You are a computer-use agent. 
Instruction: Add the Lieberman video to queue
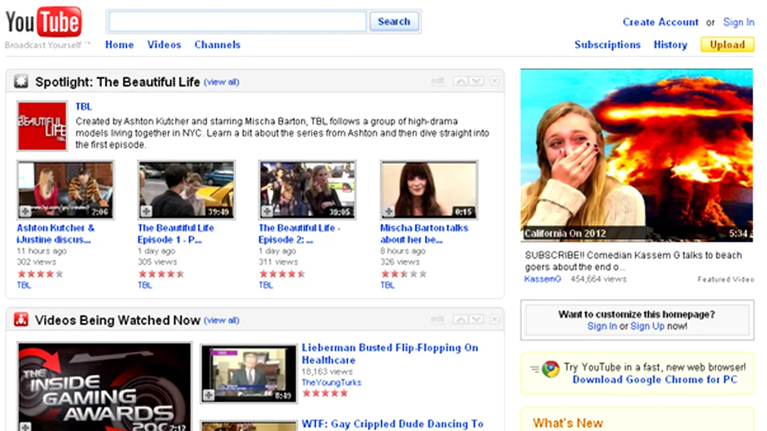pyautogui.click(x=208, y=395)
